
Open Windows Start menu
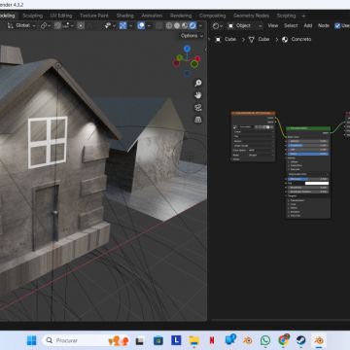coord(32,340)
